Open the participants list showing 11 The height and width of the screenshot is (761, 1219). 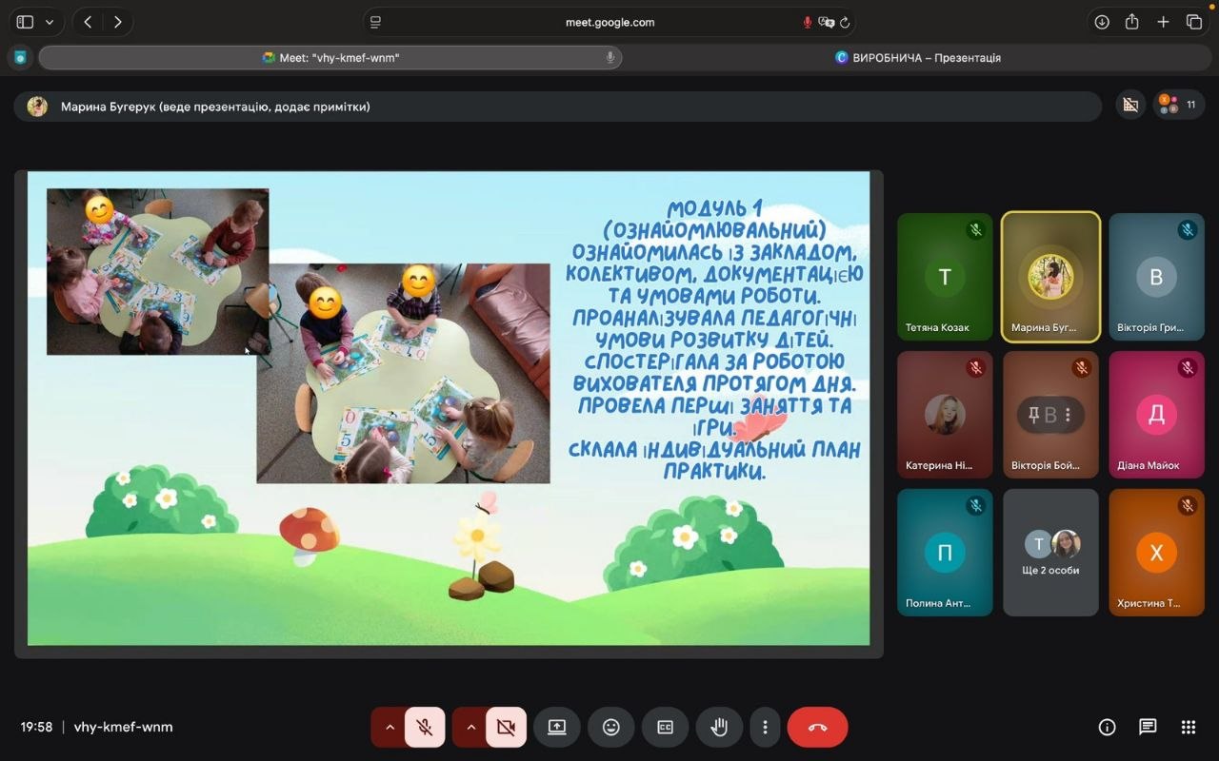click(1179, 105)
